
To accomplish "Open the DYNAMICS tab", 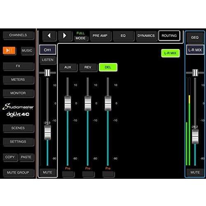I will [x=146, y=36].
